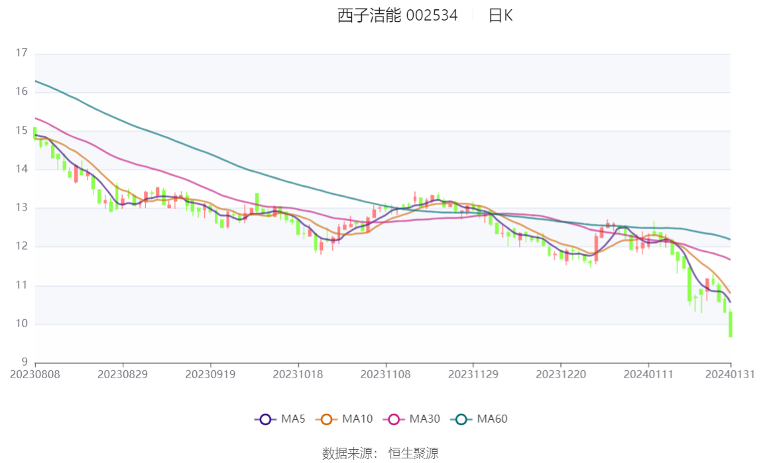The image size is (761, 463).
Task: Hide the MA30 series via its label
Action: pos(425,419)
